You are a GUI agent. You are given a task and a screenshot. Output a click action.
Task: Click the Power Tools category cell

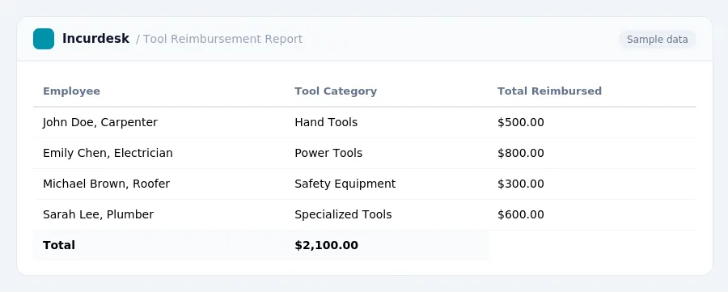coord(328,153)
